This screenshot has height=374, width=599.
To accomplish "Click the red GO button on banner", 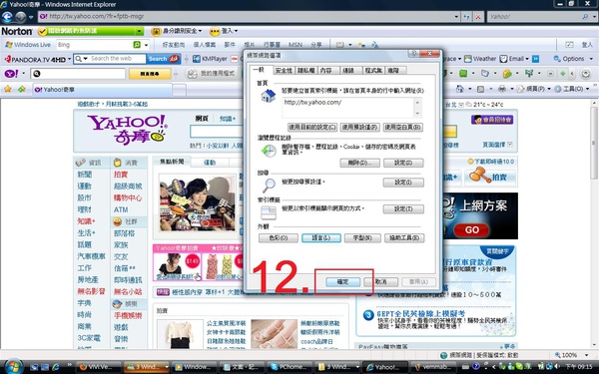I will coord(472,229).
